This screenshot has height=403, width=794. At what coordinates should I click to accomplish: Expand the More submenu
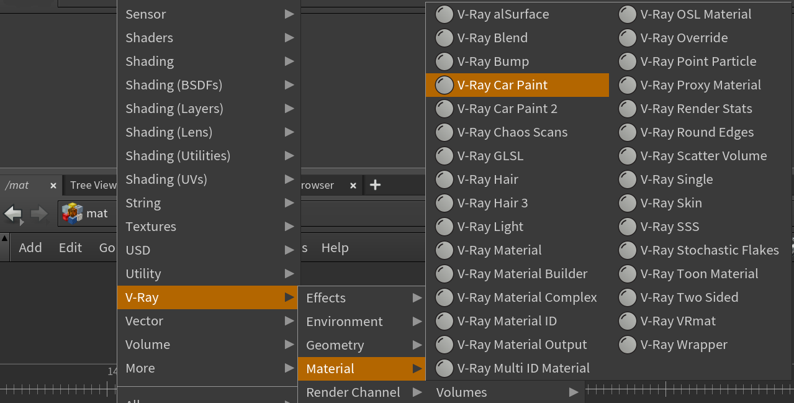209,368
